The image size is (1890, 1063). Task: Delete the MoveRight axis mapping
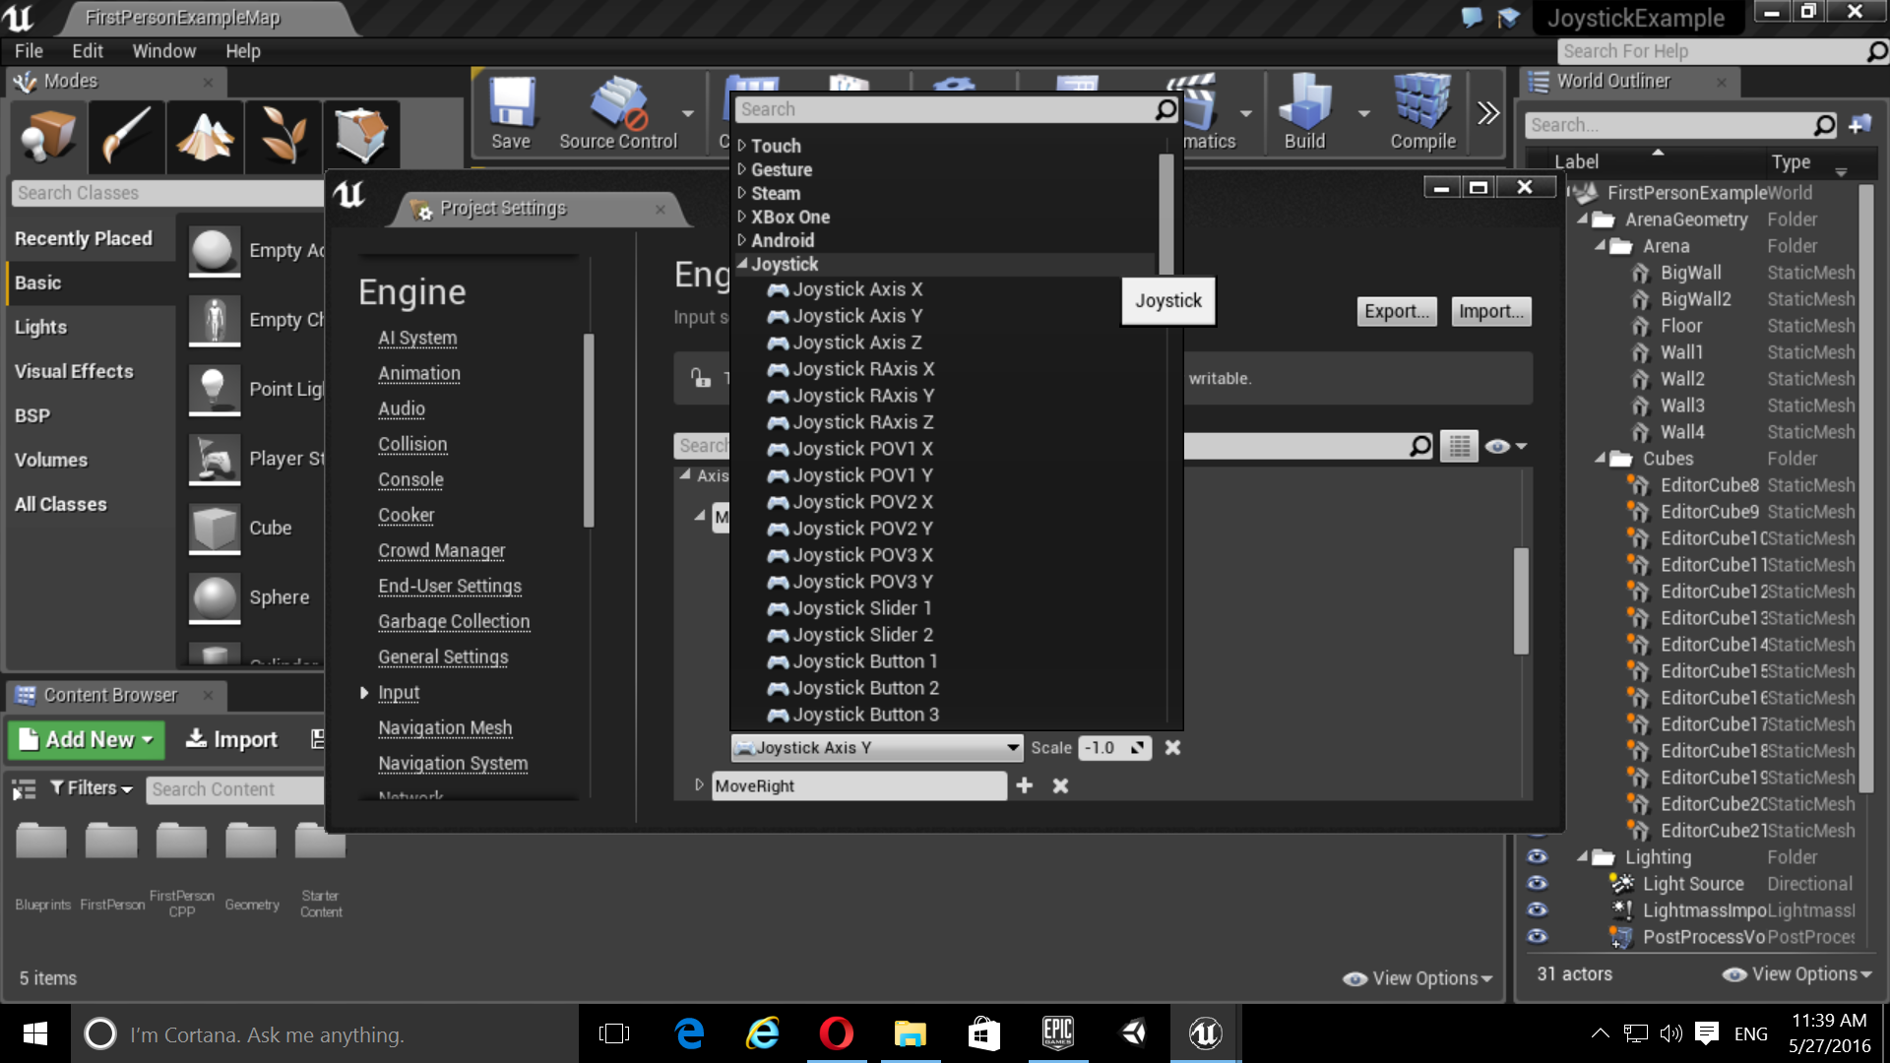pos(1060,785)
